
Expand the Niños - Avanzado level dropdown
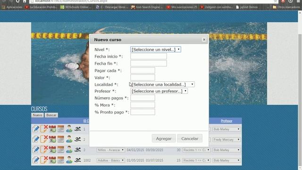pyautogui.click(x=111, y=150)
